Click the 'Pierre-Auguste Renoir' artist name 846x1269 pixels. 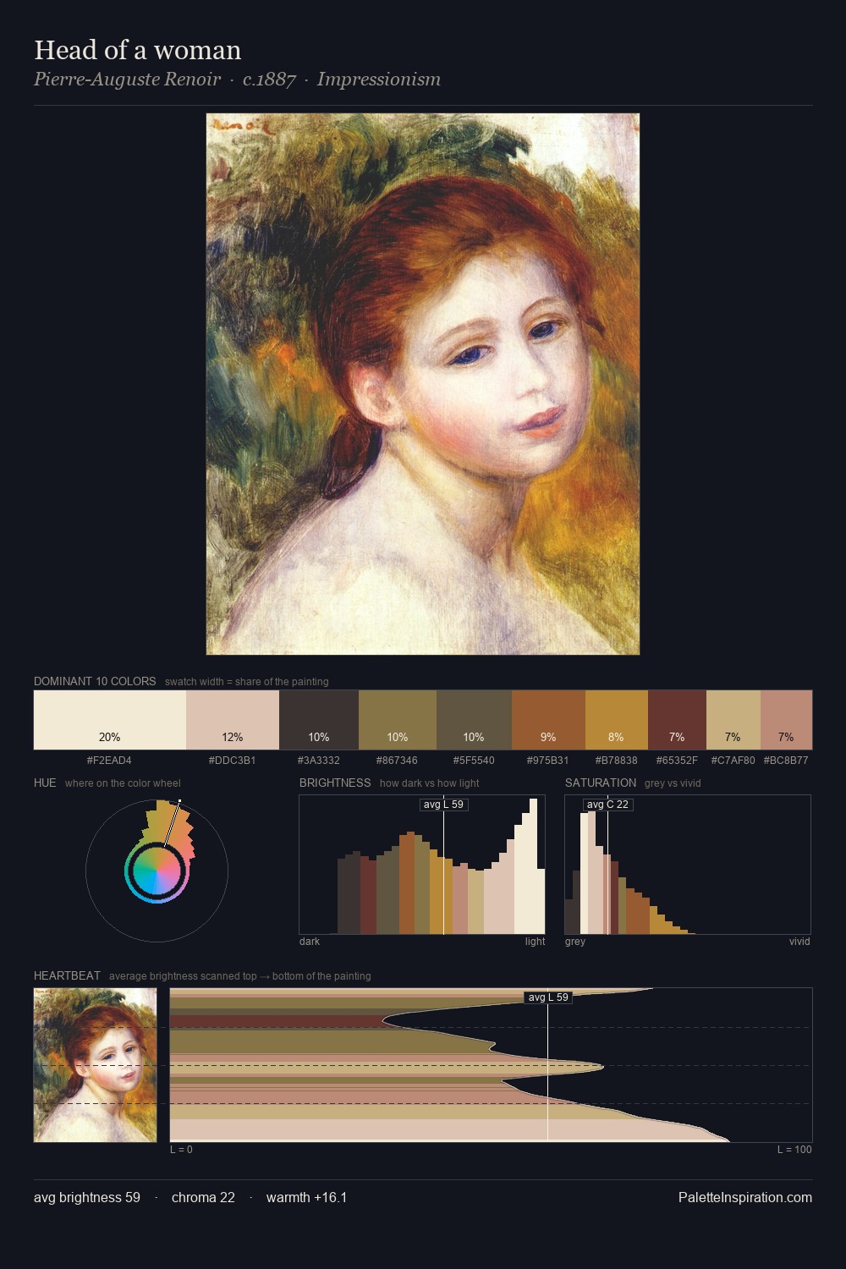tap(127, 80)
